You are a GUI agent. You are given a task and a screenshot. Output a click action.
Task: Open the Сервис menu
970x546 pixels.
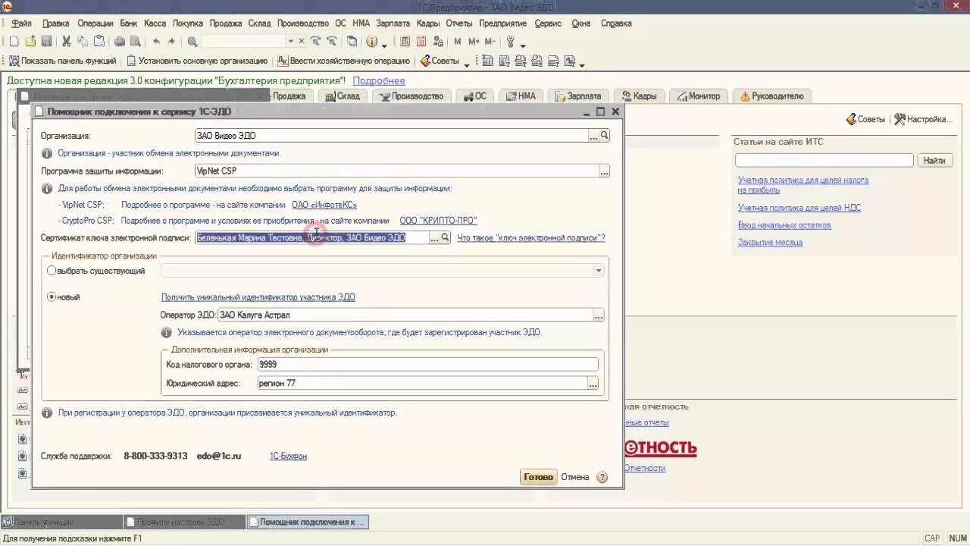[548, 24]
